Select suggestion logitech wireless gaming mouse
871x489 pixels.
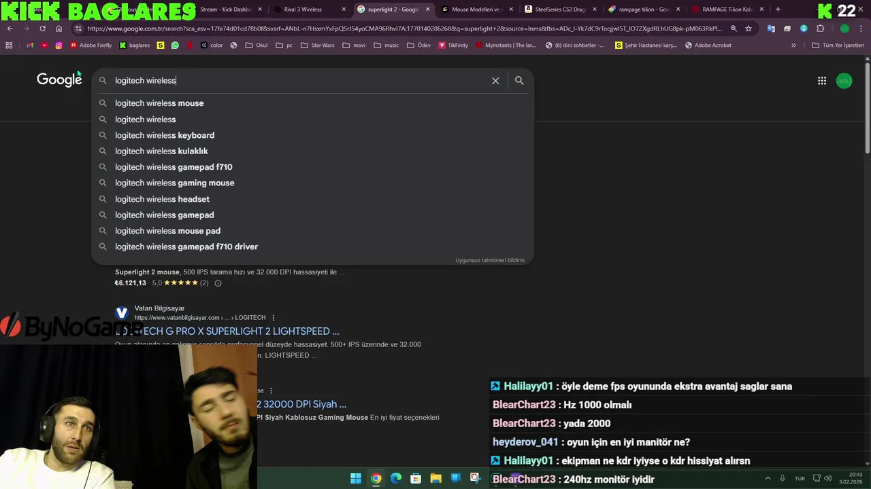point(313,183)
